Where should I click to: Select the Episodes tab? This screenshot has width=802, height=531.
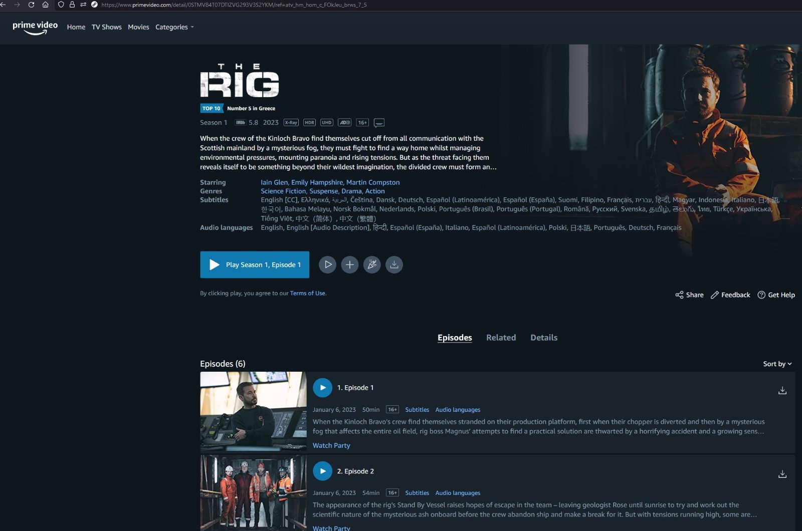(x=455, y=338)
